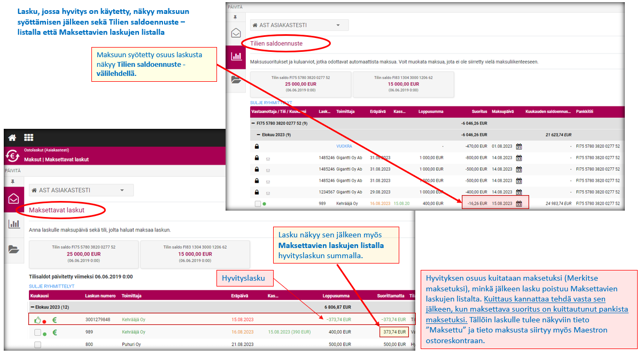Click the thumbs-up icon on invoice 3001279848
This screenshot has width=643, height=356.
click(x=37, y=320)
